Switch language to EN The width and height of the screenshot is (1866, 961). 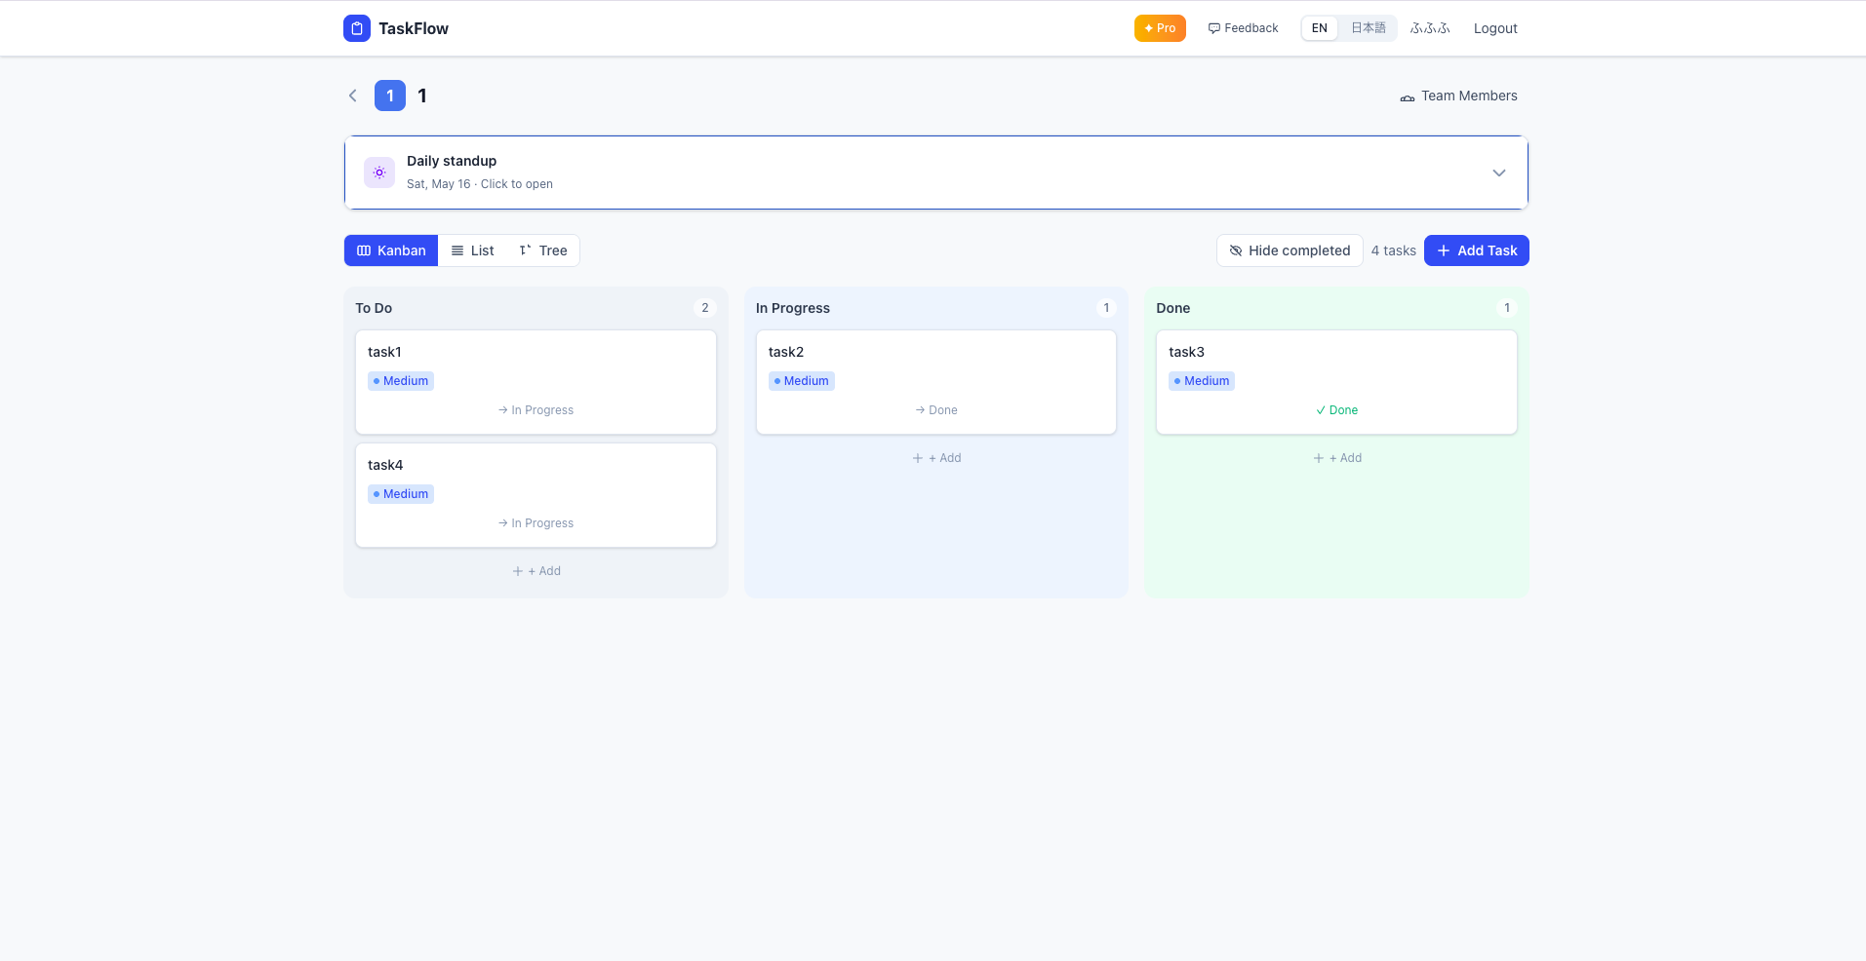[x=1320, y=28]
